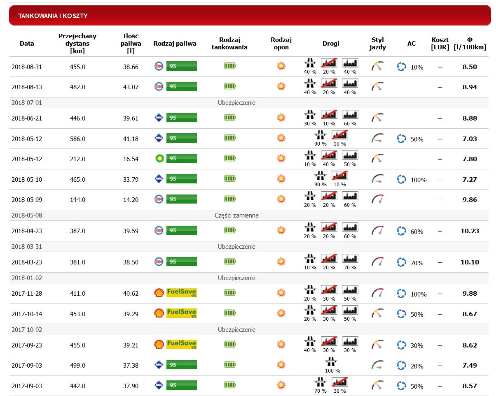Click the Shell logo in the 2017-11-28 row
This screenshot has height=396, width=496.
pos(159,293)
